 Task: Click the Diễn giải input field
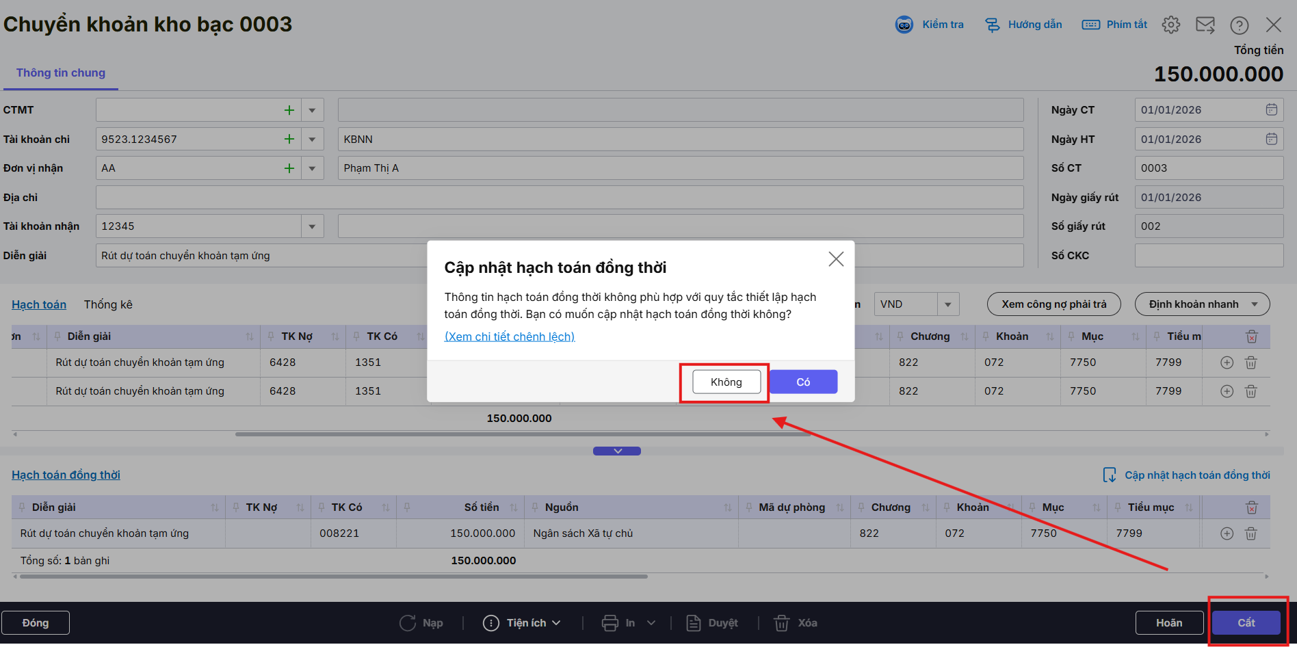(x=260, y=256)
